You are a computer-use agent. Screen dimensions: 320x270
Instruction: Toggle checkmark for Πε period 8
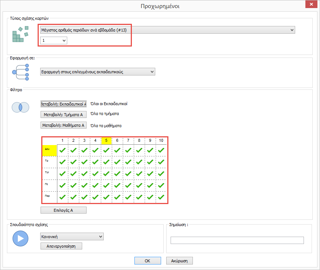coord(139,185)
